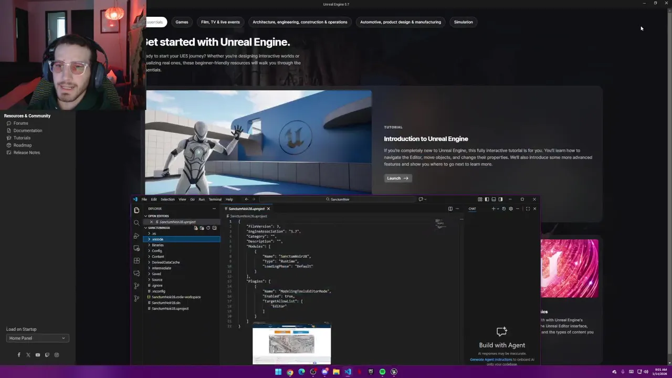Select Film, TV & live events tab
The width and height of the screenshot is (672, 378).
coord(220,22)
